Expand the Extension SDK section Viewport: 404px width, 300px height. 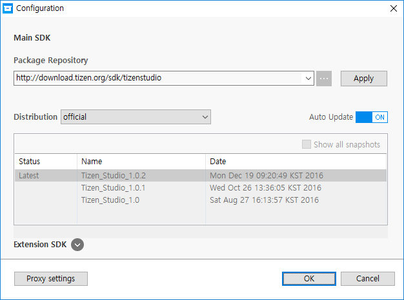(77, 245)
